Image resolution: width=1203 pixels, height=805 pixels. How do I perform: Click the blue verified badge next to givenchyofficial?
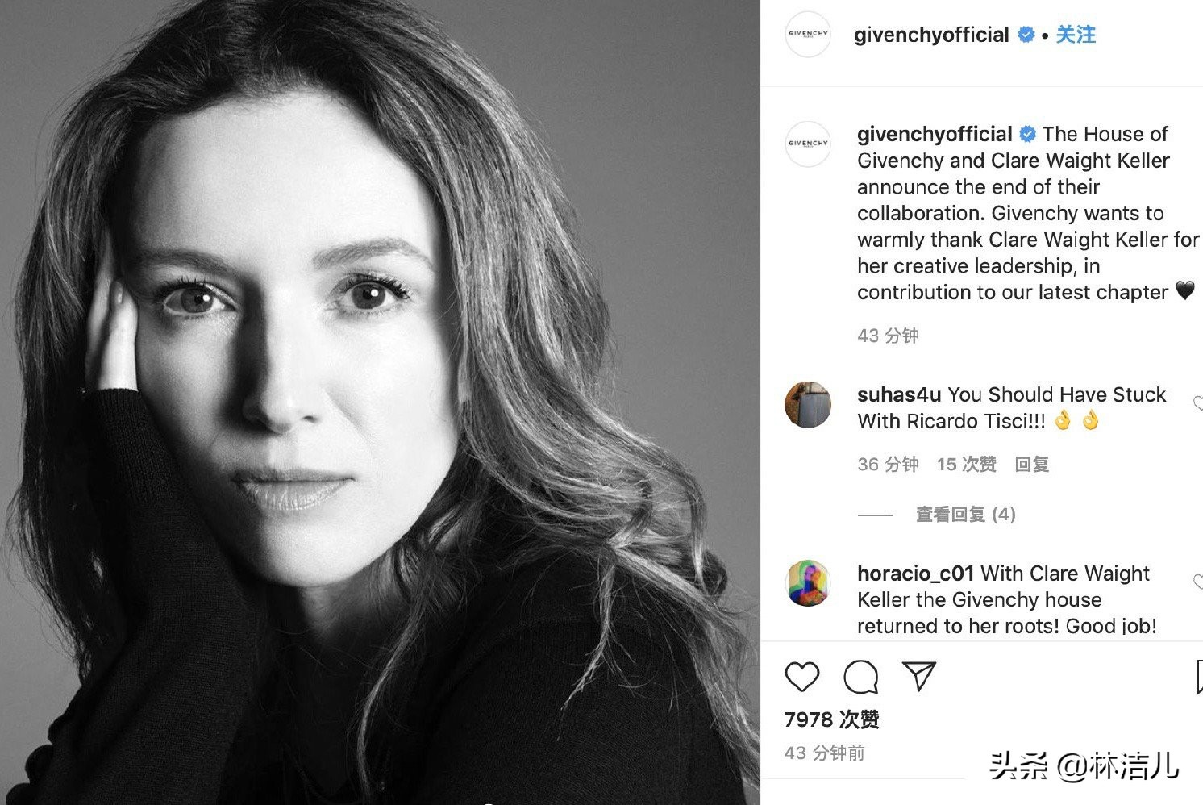1026,35
